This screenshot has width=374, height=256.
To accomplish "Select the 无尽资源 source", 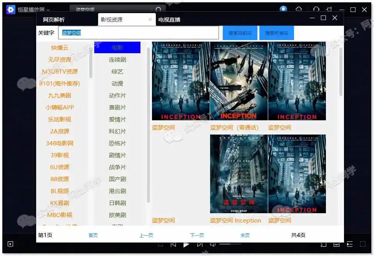I will 60,59.
